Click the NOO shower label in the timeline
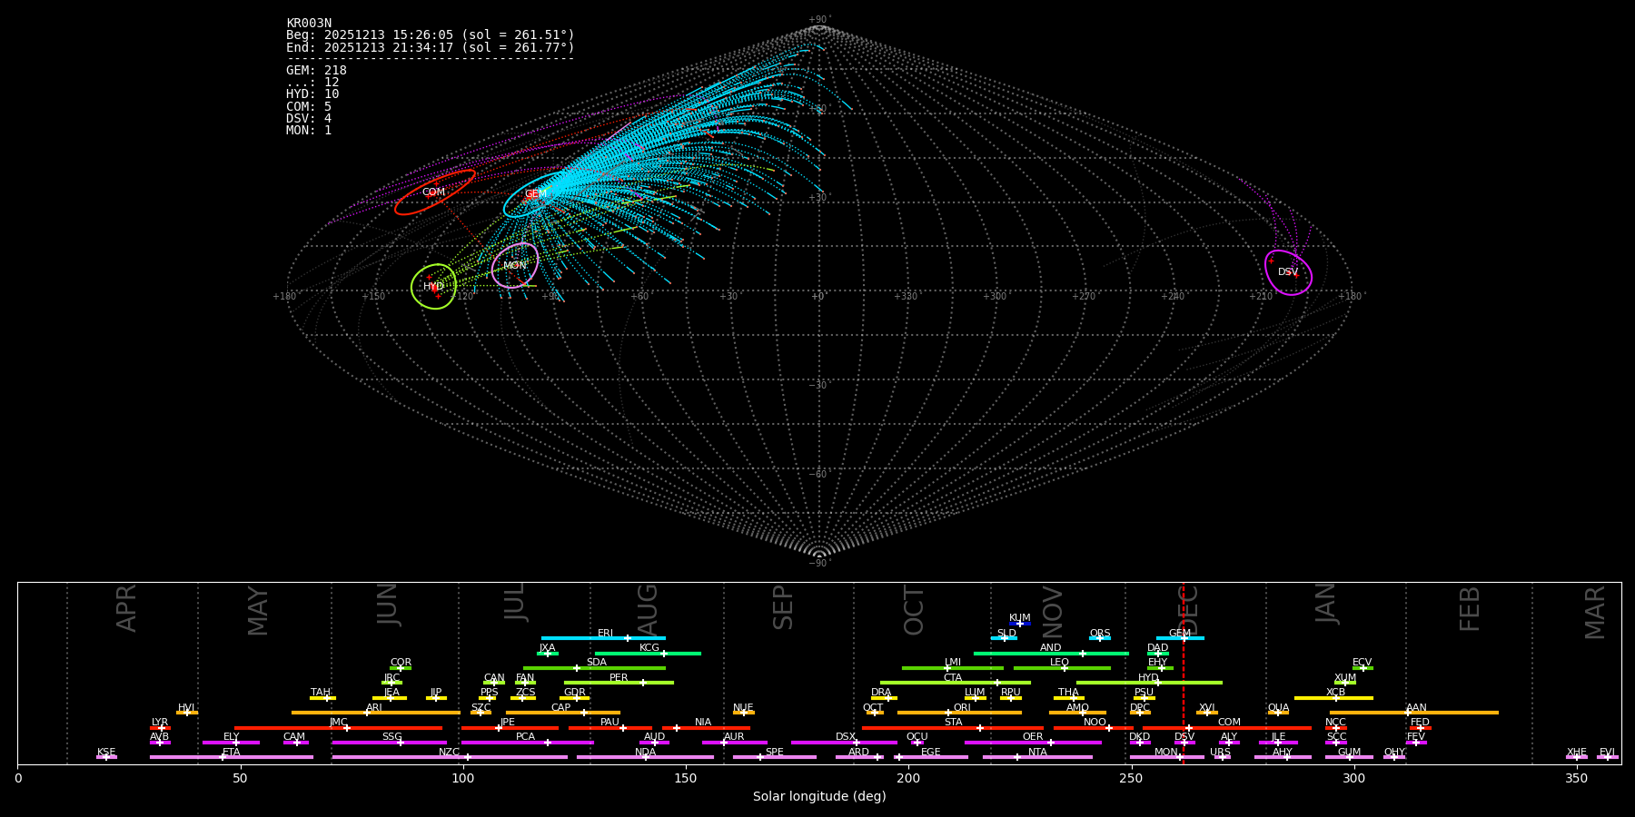The width and height of the screenshot is (1635, 817). [x=1095, y=722]
